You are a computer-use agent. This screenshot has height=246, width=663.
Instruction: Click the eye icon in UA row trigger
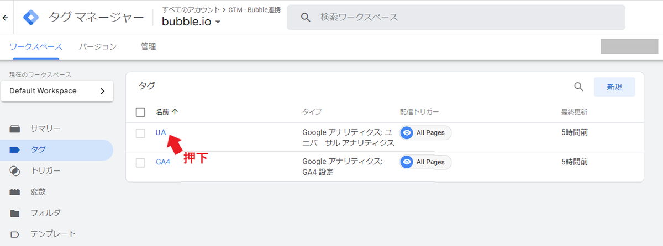point(407,133)
